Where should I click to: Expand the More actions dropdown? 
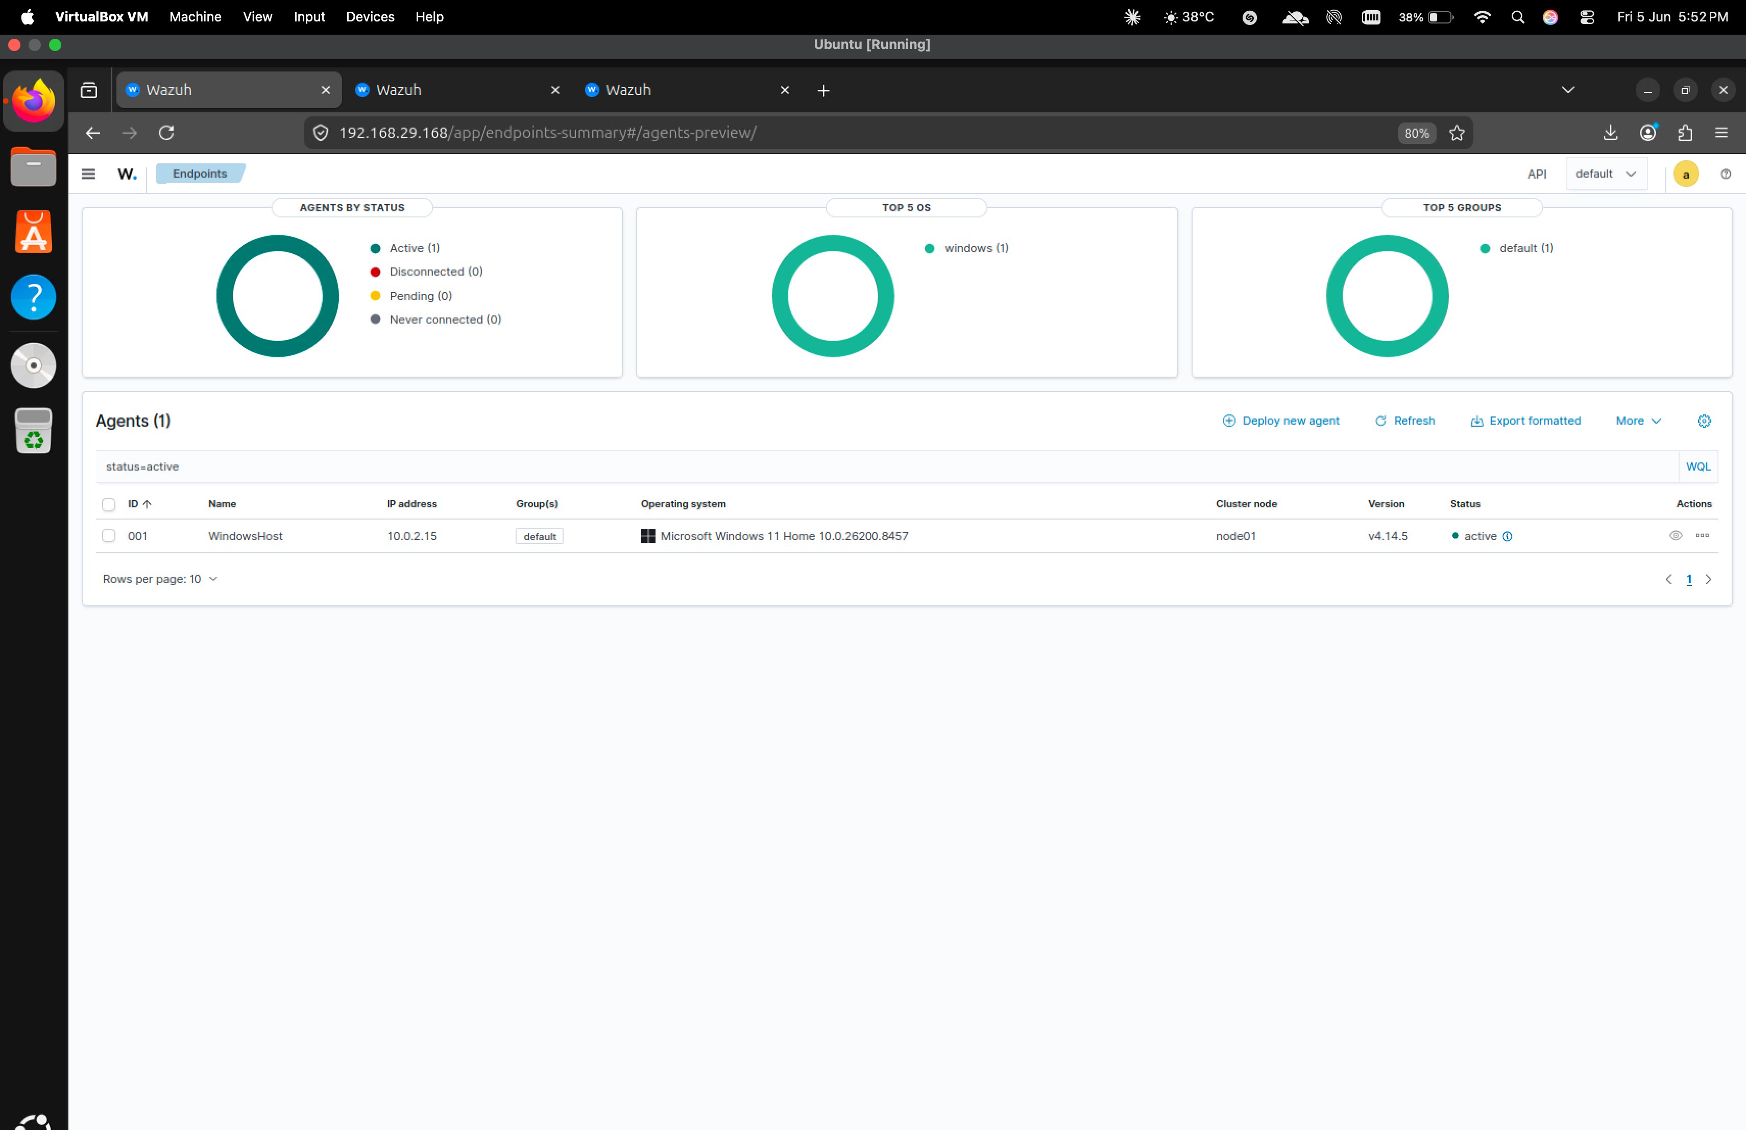click(1638, 421)
